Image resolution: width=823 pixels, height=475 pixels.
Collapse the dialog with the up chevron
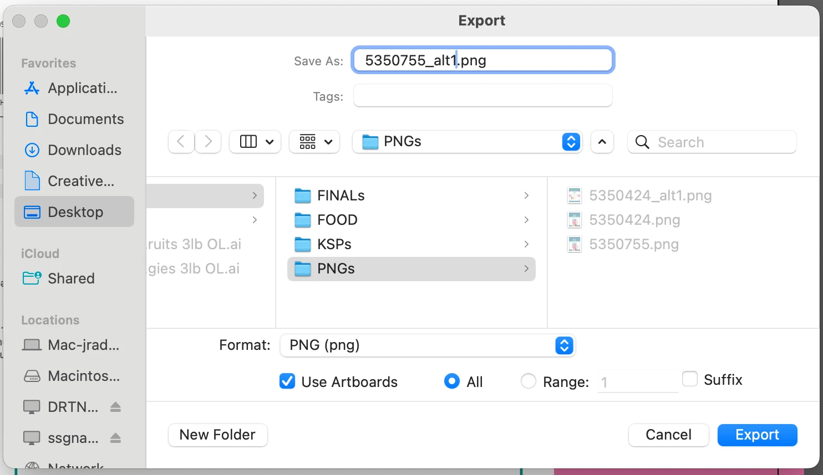[x=602, y=142]
